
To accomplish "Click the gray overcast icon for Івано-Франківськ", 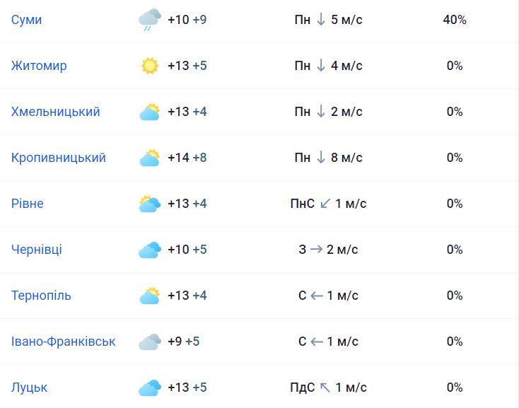I will pyautogui.click(x=150, y=342).
